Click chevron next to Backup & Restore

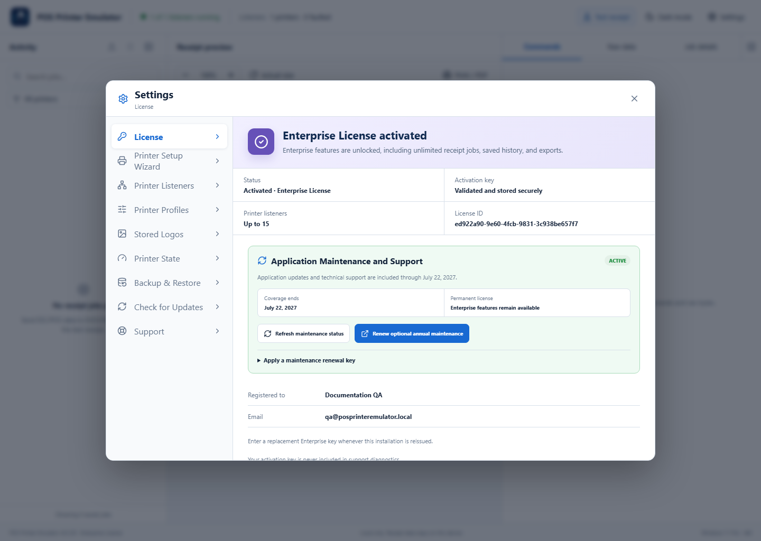pos(217,282)
